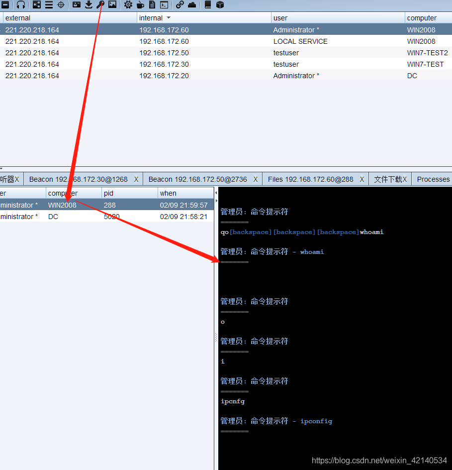Click the pid column header
Screen dimensions: 452x470
click(130, 193)
